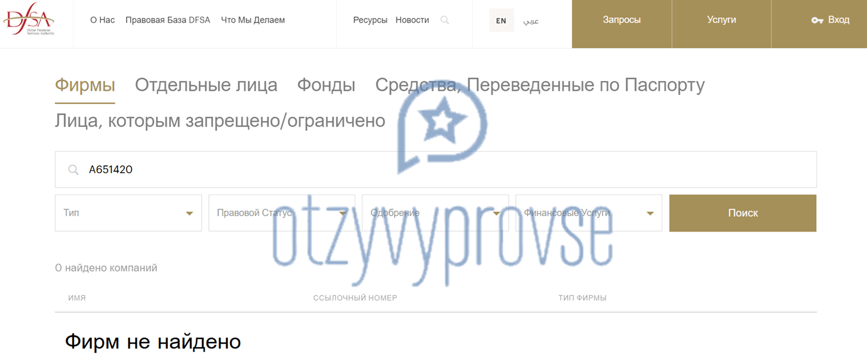This screenshot has width=867, height=361.
Task: Open the Ресурсы menu
Action: [370, 20]
